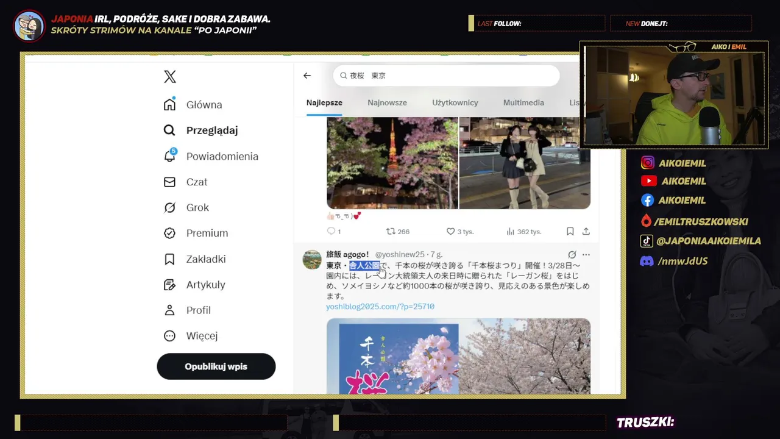Viewport: 780px width, 439px height.
Task: Open the yoshiblog2025.com link
Action: coord(380,307)
